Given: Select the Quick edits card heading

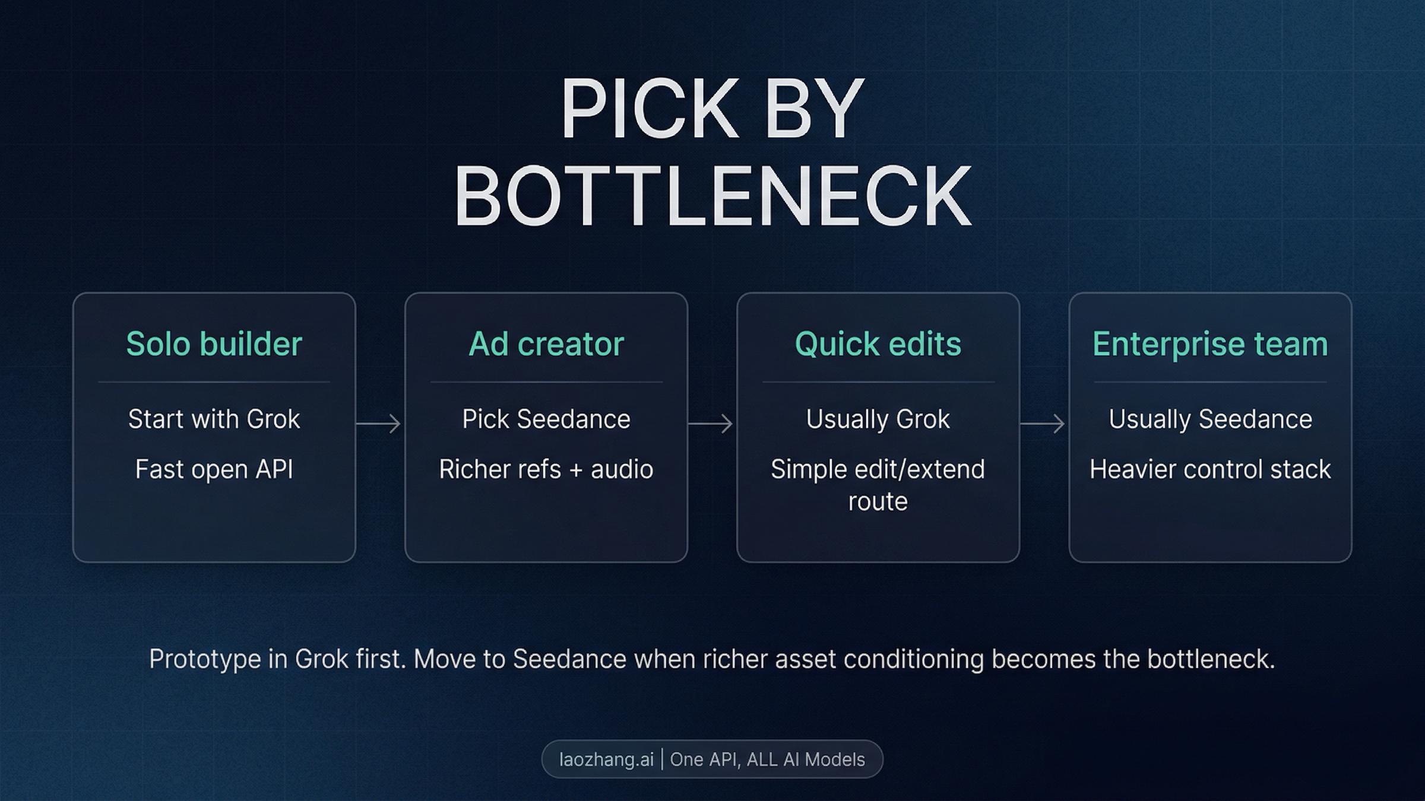Looking at the screenshot, I should [x=878, y=344].
